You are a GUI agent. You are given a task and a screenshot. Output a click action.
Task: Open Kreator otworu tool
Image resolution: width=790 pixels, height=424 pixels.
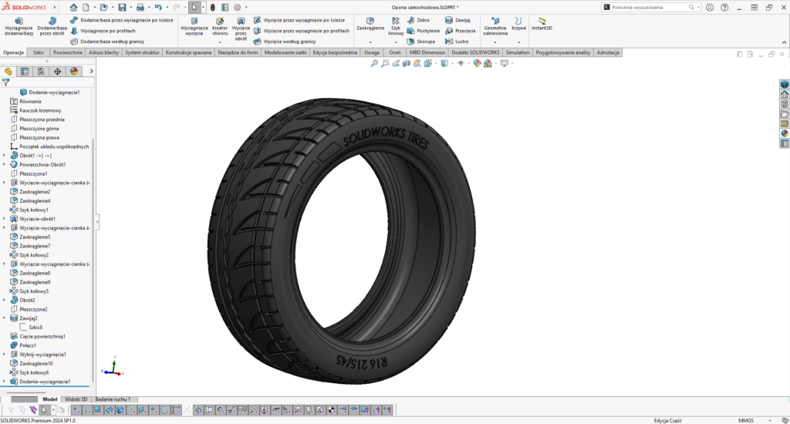coord(220,26)
